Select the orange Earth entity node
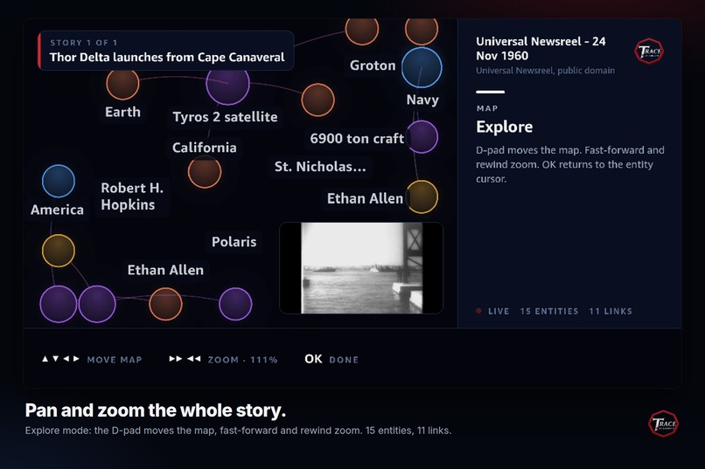Viewport: 705px width, 469px height. click(122, 84)
